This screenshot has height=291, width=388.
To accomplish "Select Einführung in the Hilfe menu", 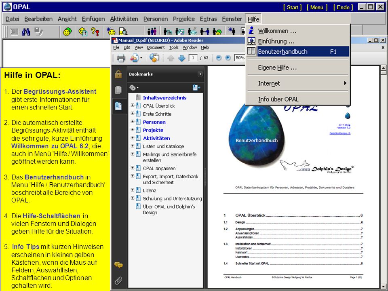I will (x=298, y=41).
